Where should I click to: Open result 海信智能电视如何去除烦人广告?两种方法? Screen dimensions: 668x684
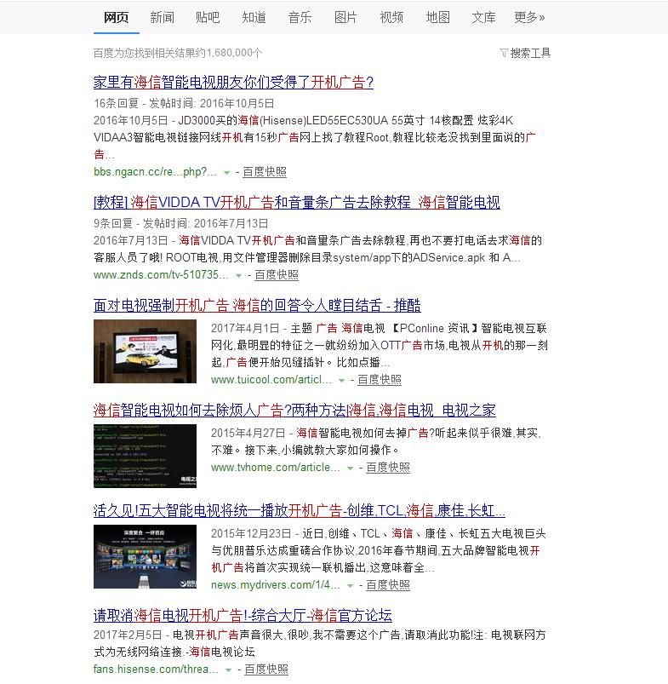294,410
